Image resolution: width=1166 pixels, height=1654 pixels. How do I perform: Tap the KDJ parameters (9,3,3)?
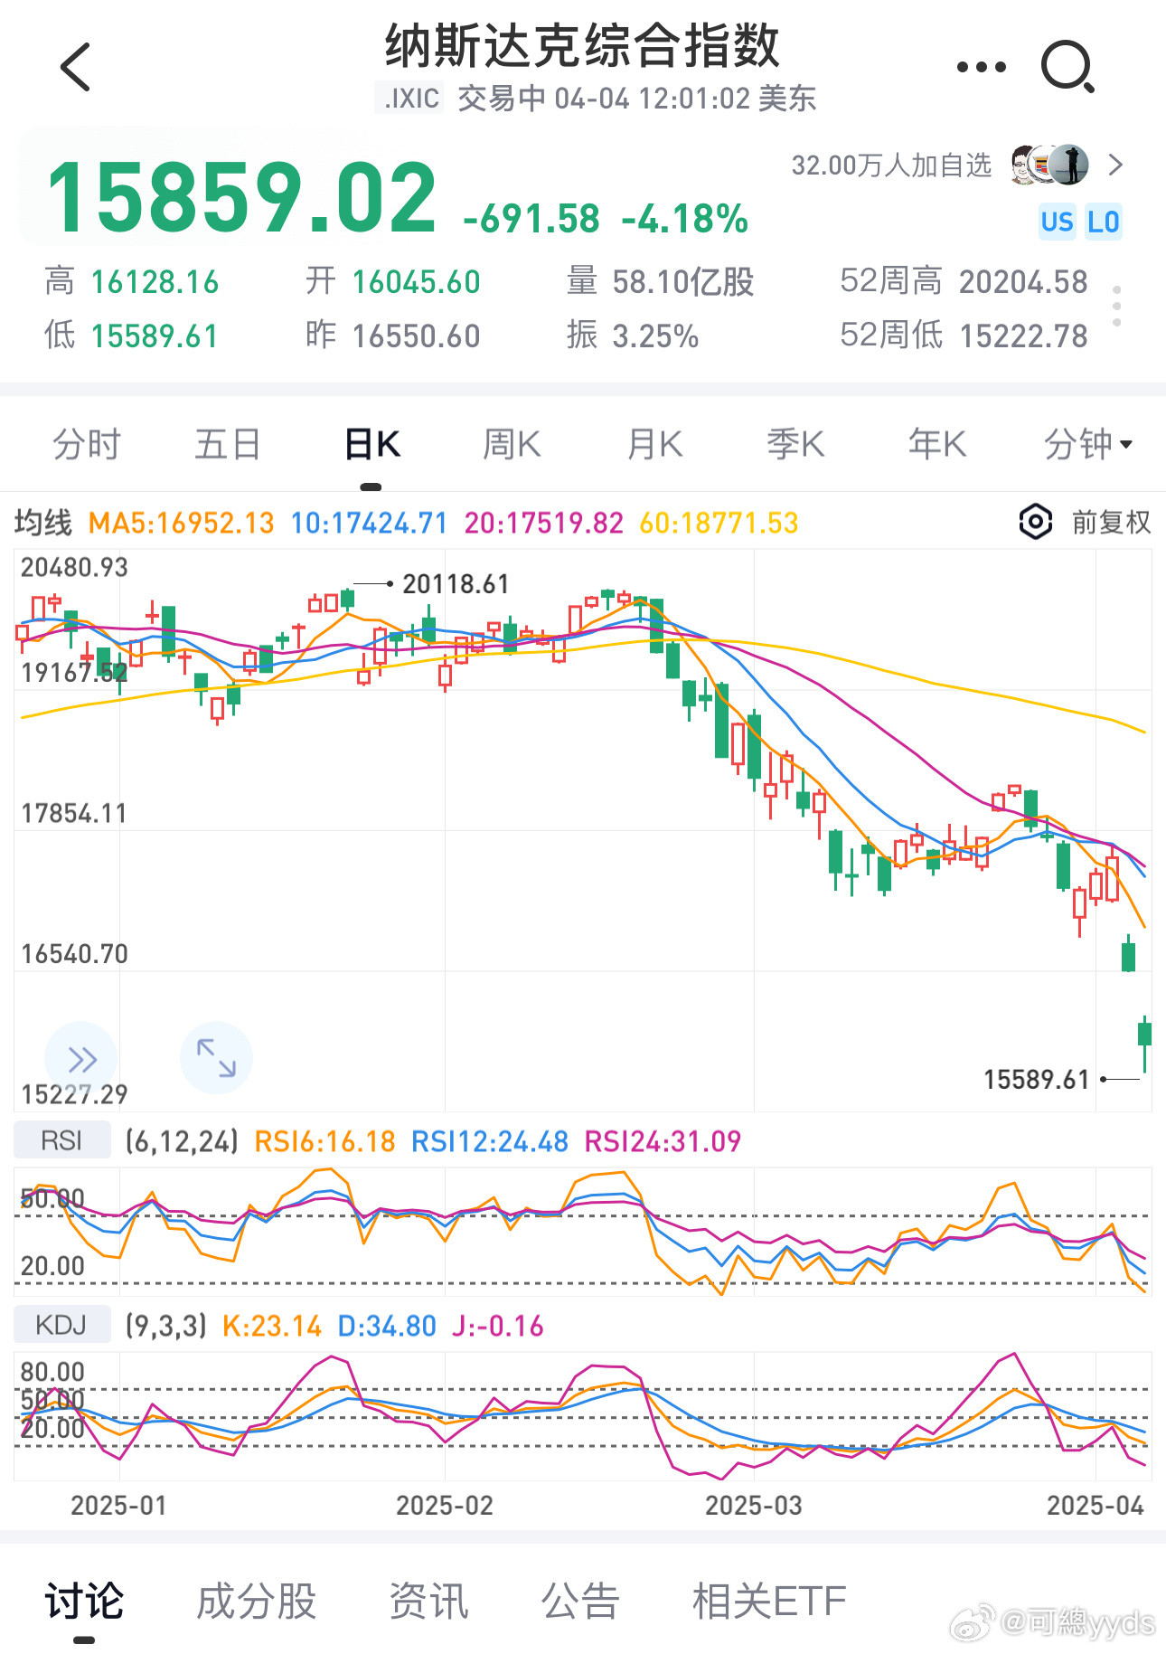click(166, 1326)
